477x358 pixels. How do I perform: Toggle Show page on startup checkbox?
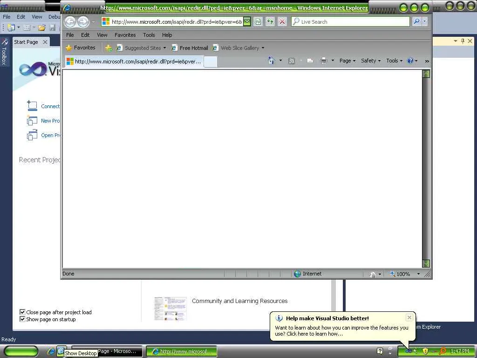[x=22, y=319]
